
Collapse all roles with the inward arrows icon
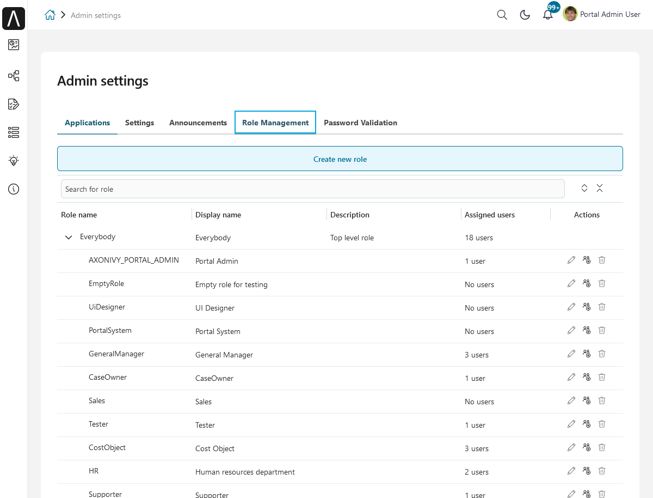tap(600, 188)
